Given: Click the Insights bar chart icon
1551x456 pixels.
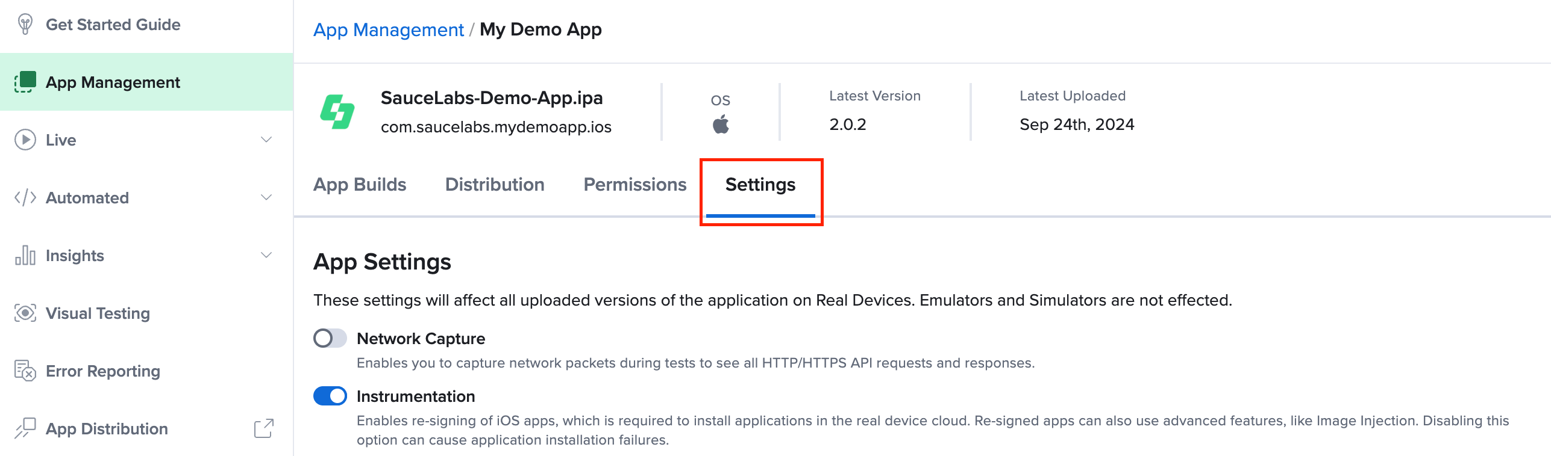Looking at the screenshot, I should (x=25, y=255).
